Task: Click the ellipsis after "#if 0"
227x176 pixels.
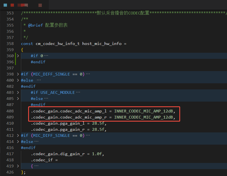Action: [46, 56]
